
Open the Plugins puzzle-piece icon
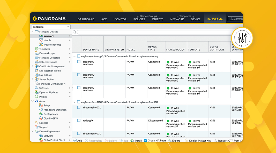tap(37, 97)
